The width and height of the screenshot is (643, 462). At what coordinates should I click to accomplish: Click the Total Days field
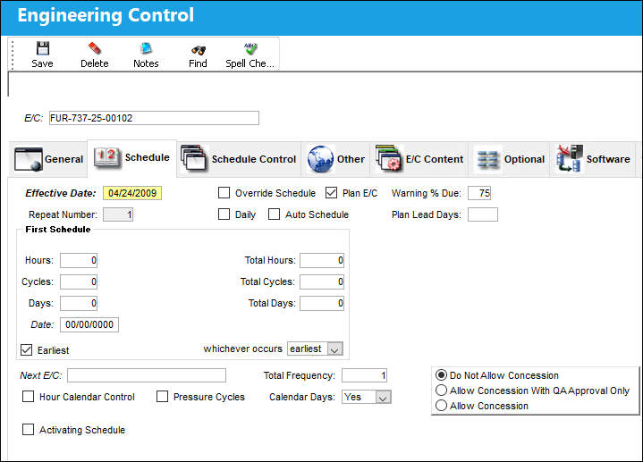pos(322,303)
